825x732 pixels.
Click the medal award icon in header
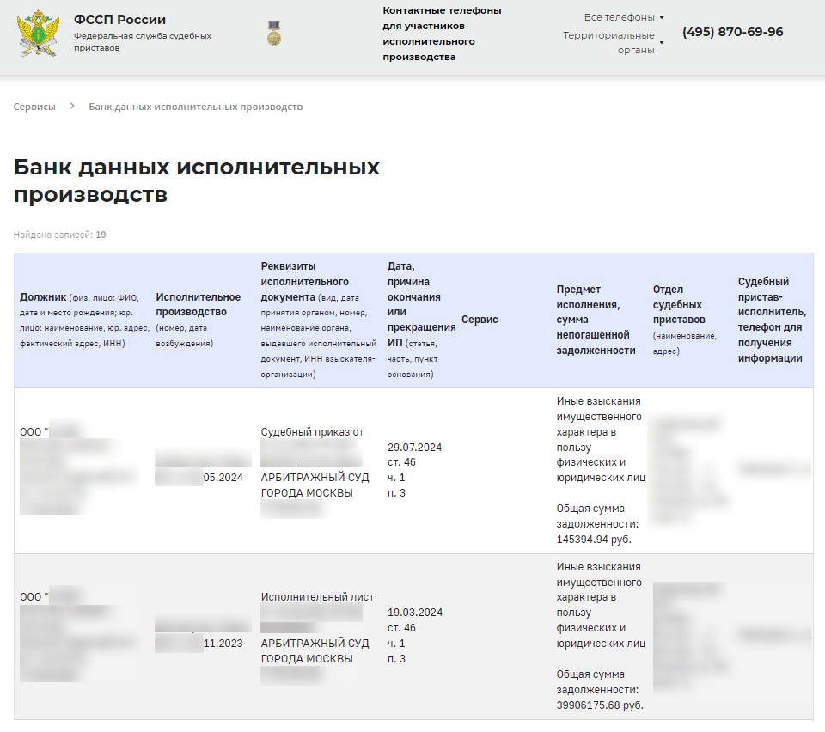point(273,34)
